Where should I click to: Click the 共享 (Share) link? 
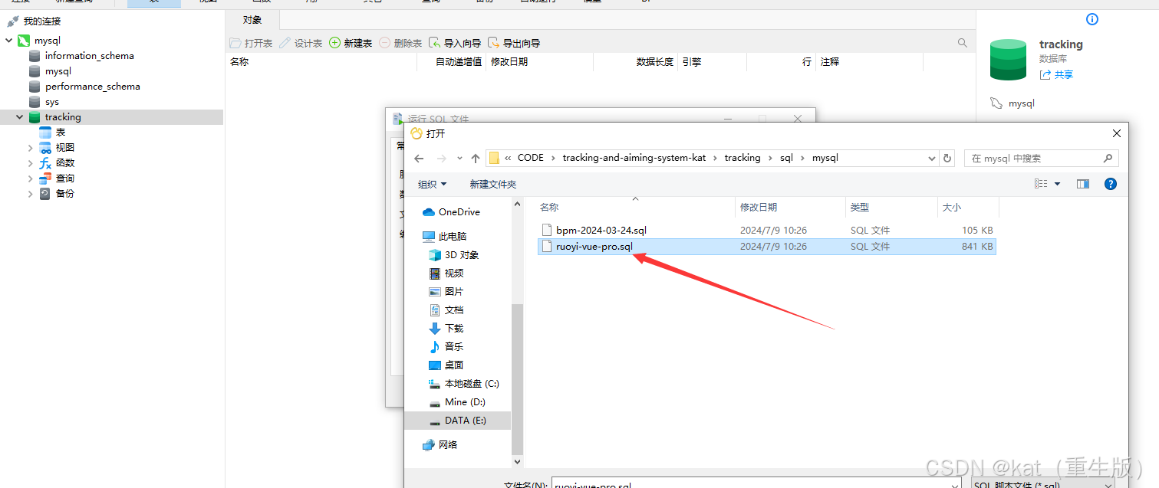click(1056, 74)
